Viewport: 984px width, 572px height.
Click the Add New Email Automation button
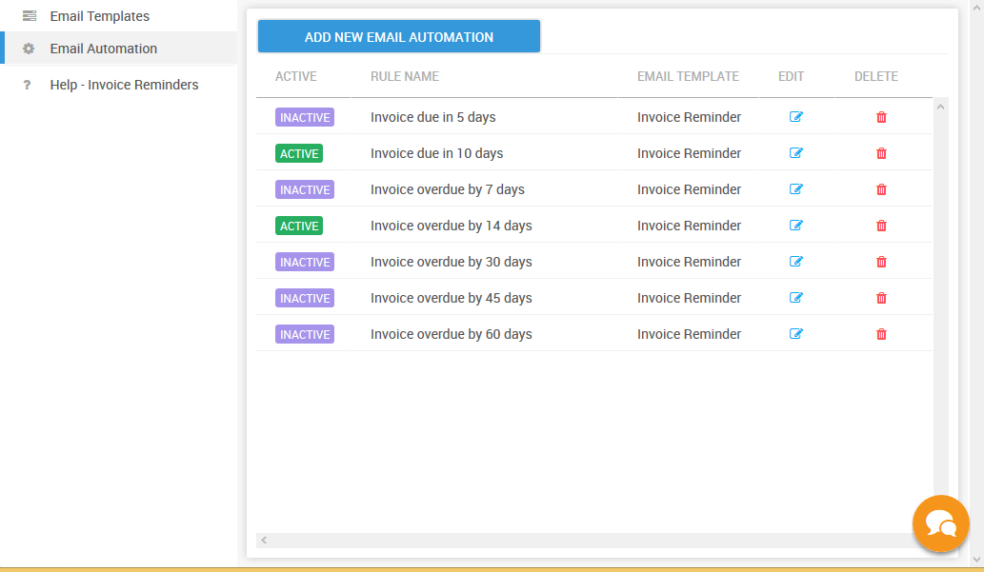click(398, 37)
